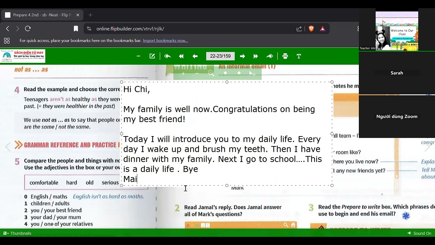Viewport: 435px width, 245px height.
Task: View site information icon in the address bar
Action: pyautogui.click(x=89, y=29)
